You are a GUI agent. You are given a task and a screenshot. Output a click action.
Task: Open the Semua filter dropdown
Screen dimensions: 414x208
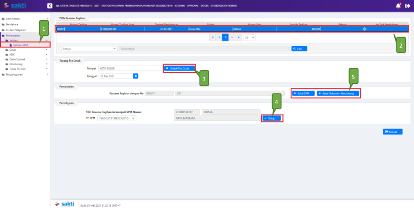89,48
